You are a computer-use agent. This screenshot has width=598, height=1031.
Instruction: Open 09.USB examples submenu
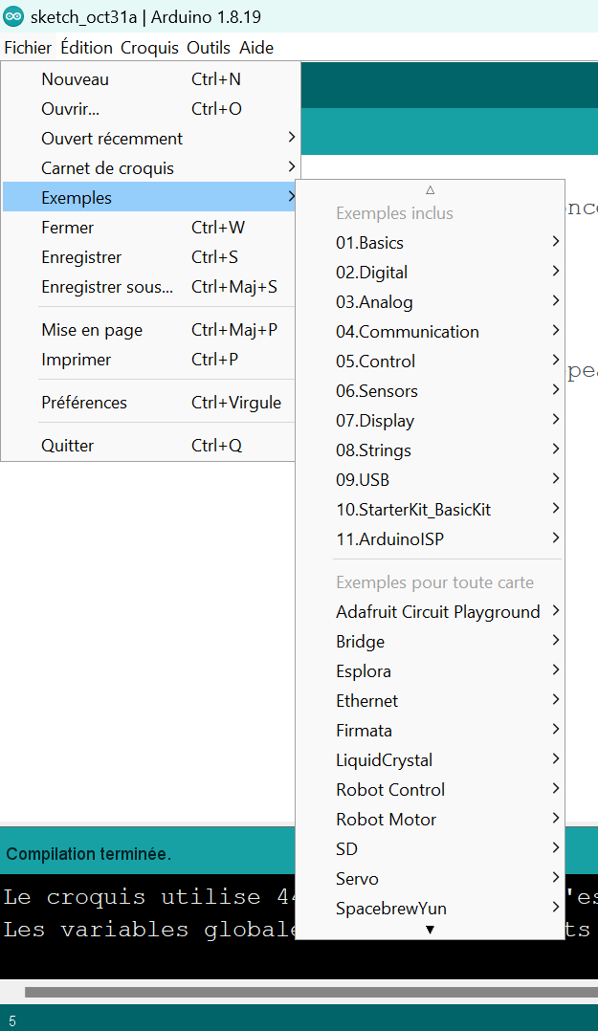pos(431,479)
